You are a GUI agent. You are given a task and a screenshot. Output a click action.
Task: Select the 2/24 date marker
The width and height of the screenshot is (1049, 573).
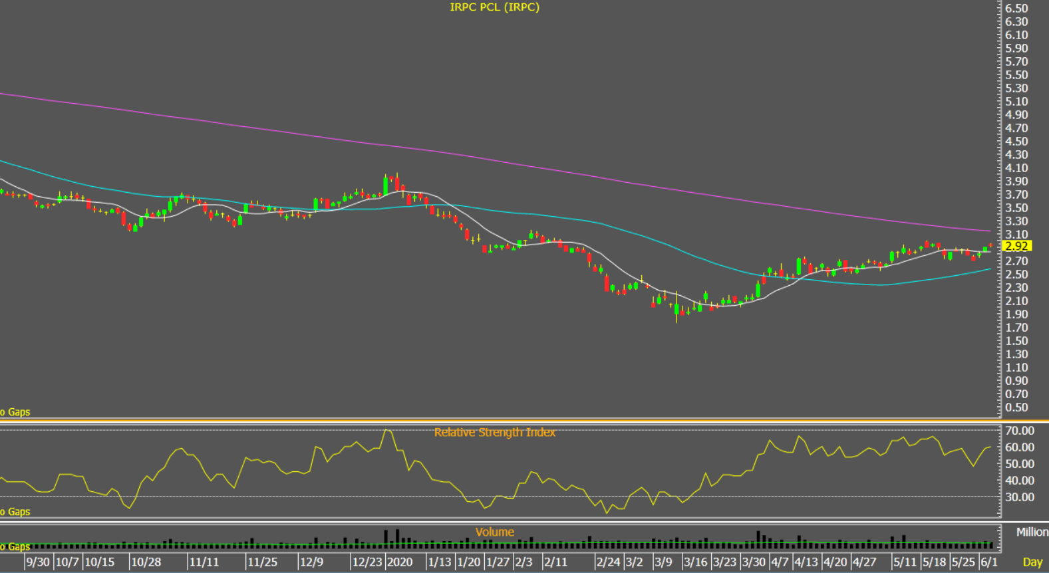[608, 562]
